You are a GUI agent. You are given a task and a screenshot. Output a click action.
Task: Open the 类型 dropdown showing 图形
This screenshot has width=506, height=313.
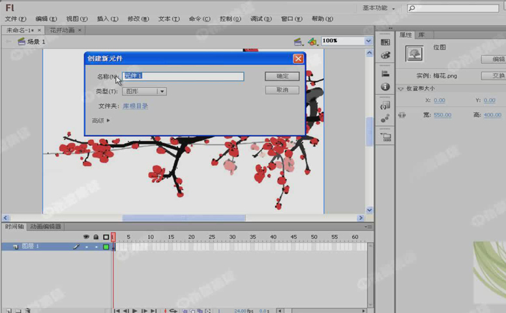145,92
